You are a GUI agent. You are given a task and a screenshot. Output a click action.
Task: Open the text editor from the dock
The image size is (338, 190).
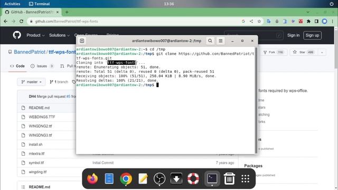pyautogui.click(x=143, y=178)
